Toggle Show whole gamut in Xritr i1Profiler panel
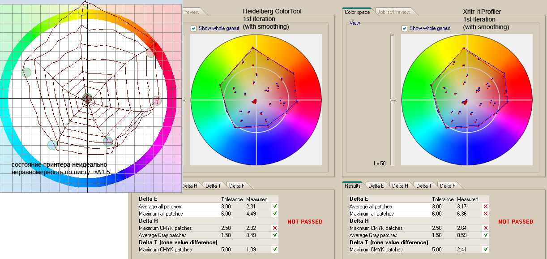Viewport: 547px width, 259px height. point(404,28)
